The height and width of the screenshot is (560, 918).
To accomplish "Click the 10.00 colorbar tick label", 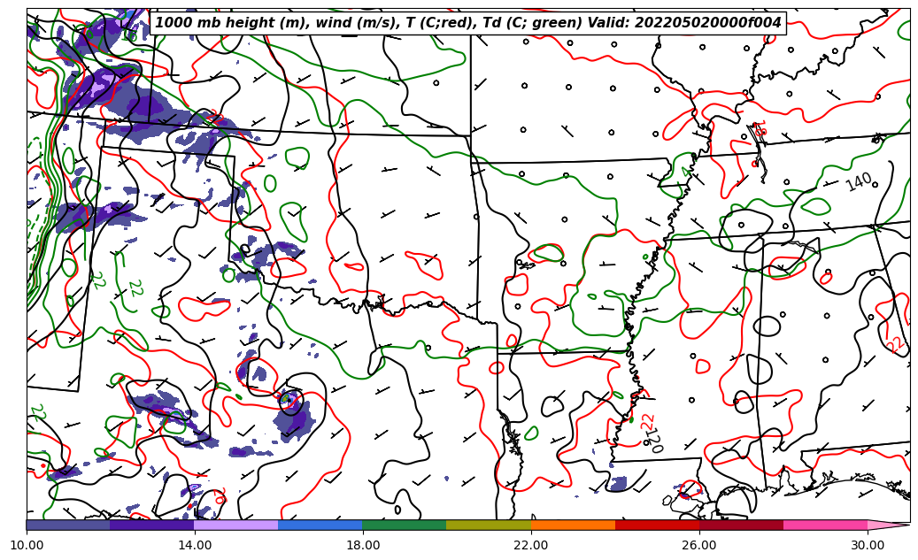I will (27, 545).
